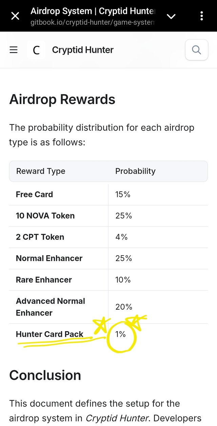Screen dimensions: 217x426
Task: Click the Advanced Normal Enhancer cell
Action: point(59,307)
